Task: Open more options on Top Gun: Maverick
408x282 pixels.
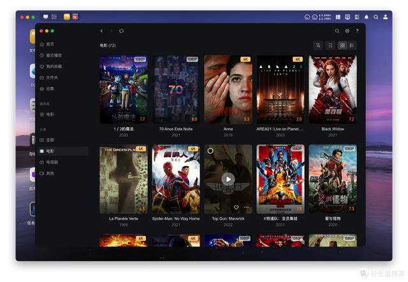Action: tap(246, 207)
